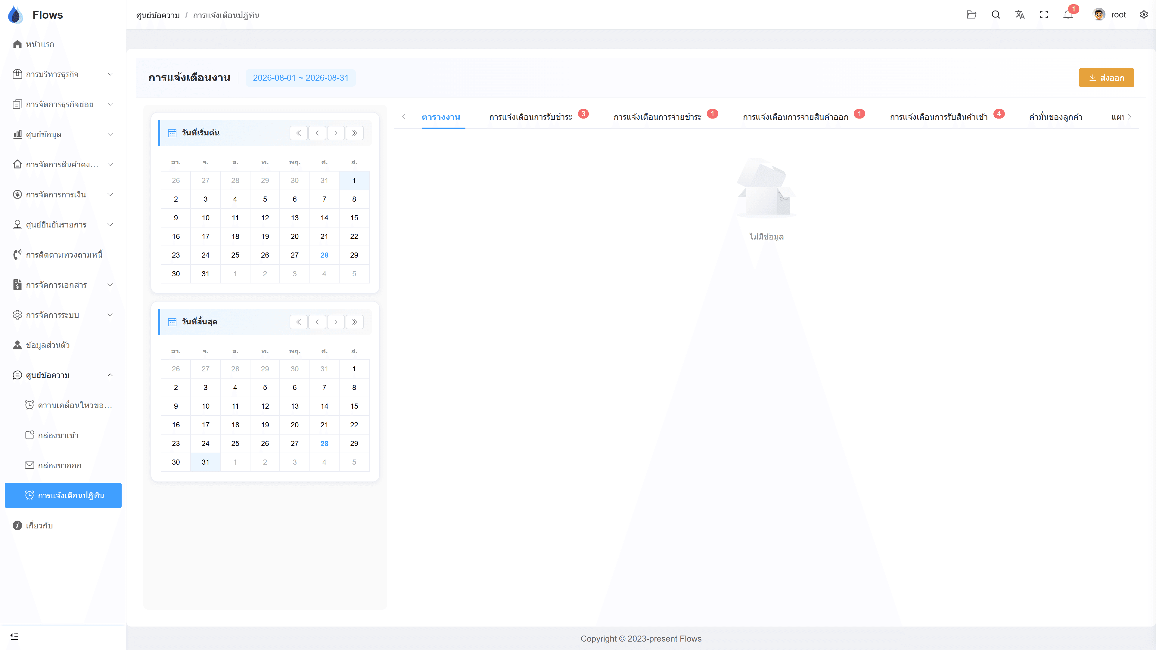The width and height of the screenshot is (1156, 650).
Task: Click the calendar icon beside วันที่สิ้นสุด
Action: click(x=172, y=322)
